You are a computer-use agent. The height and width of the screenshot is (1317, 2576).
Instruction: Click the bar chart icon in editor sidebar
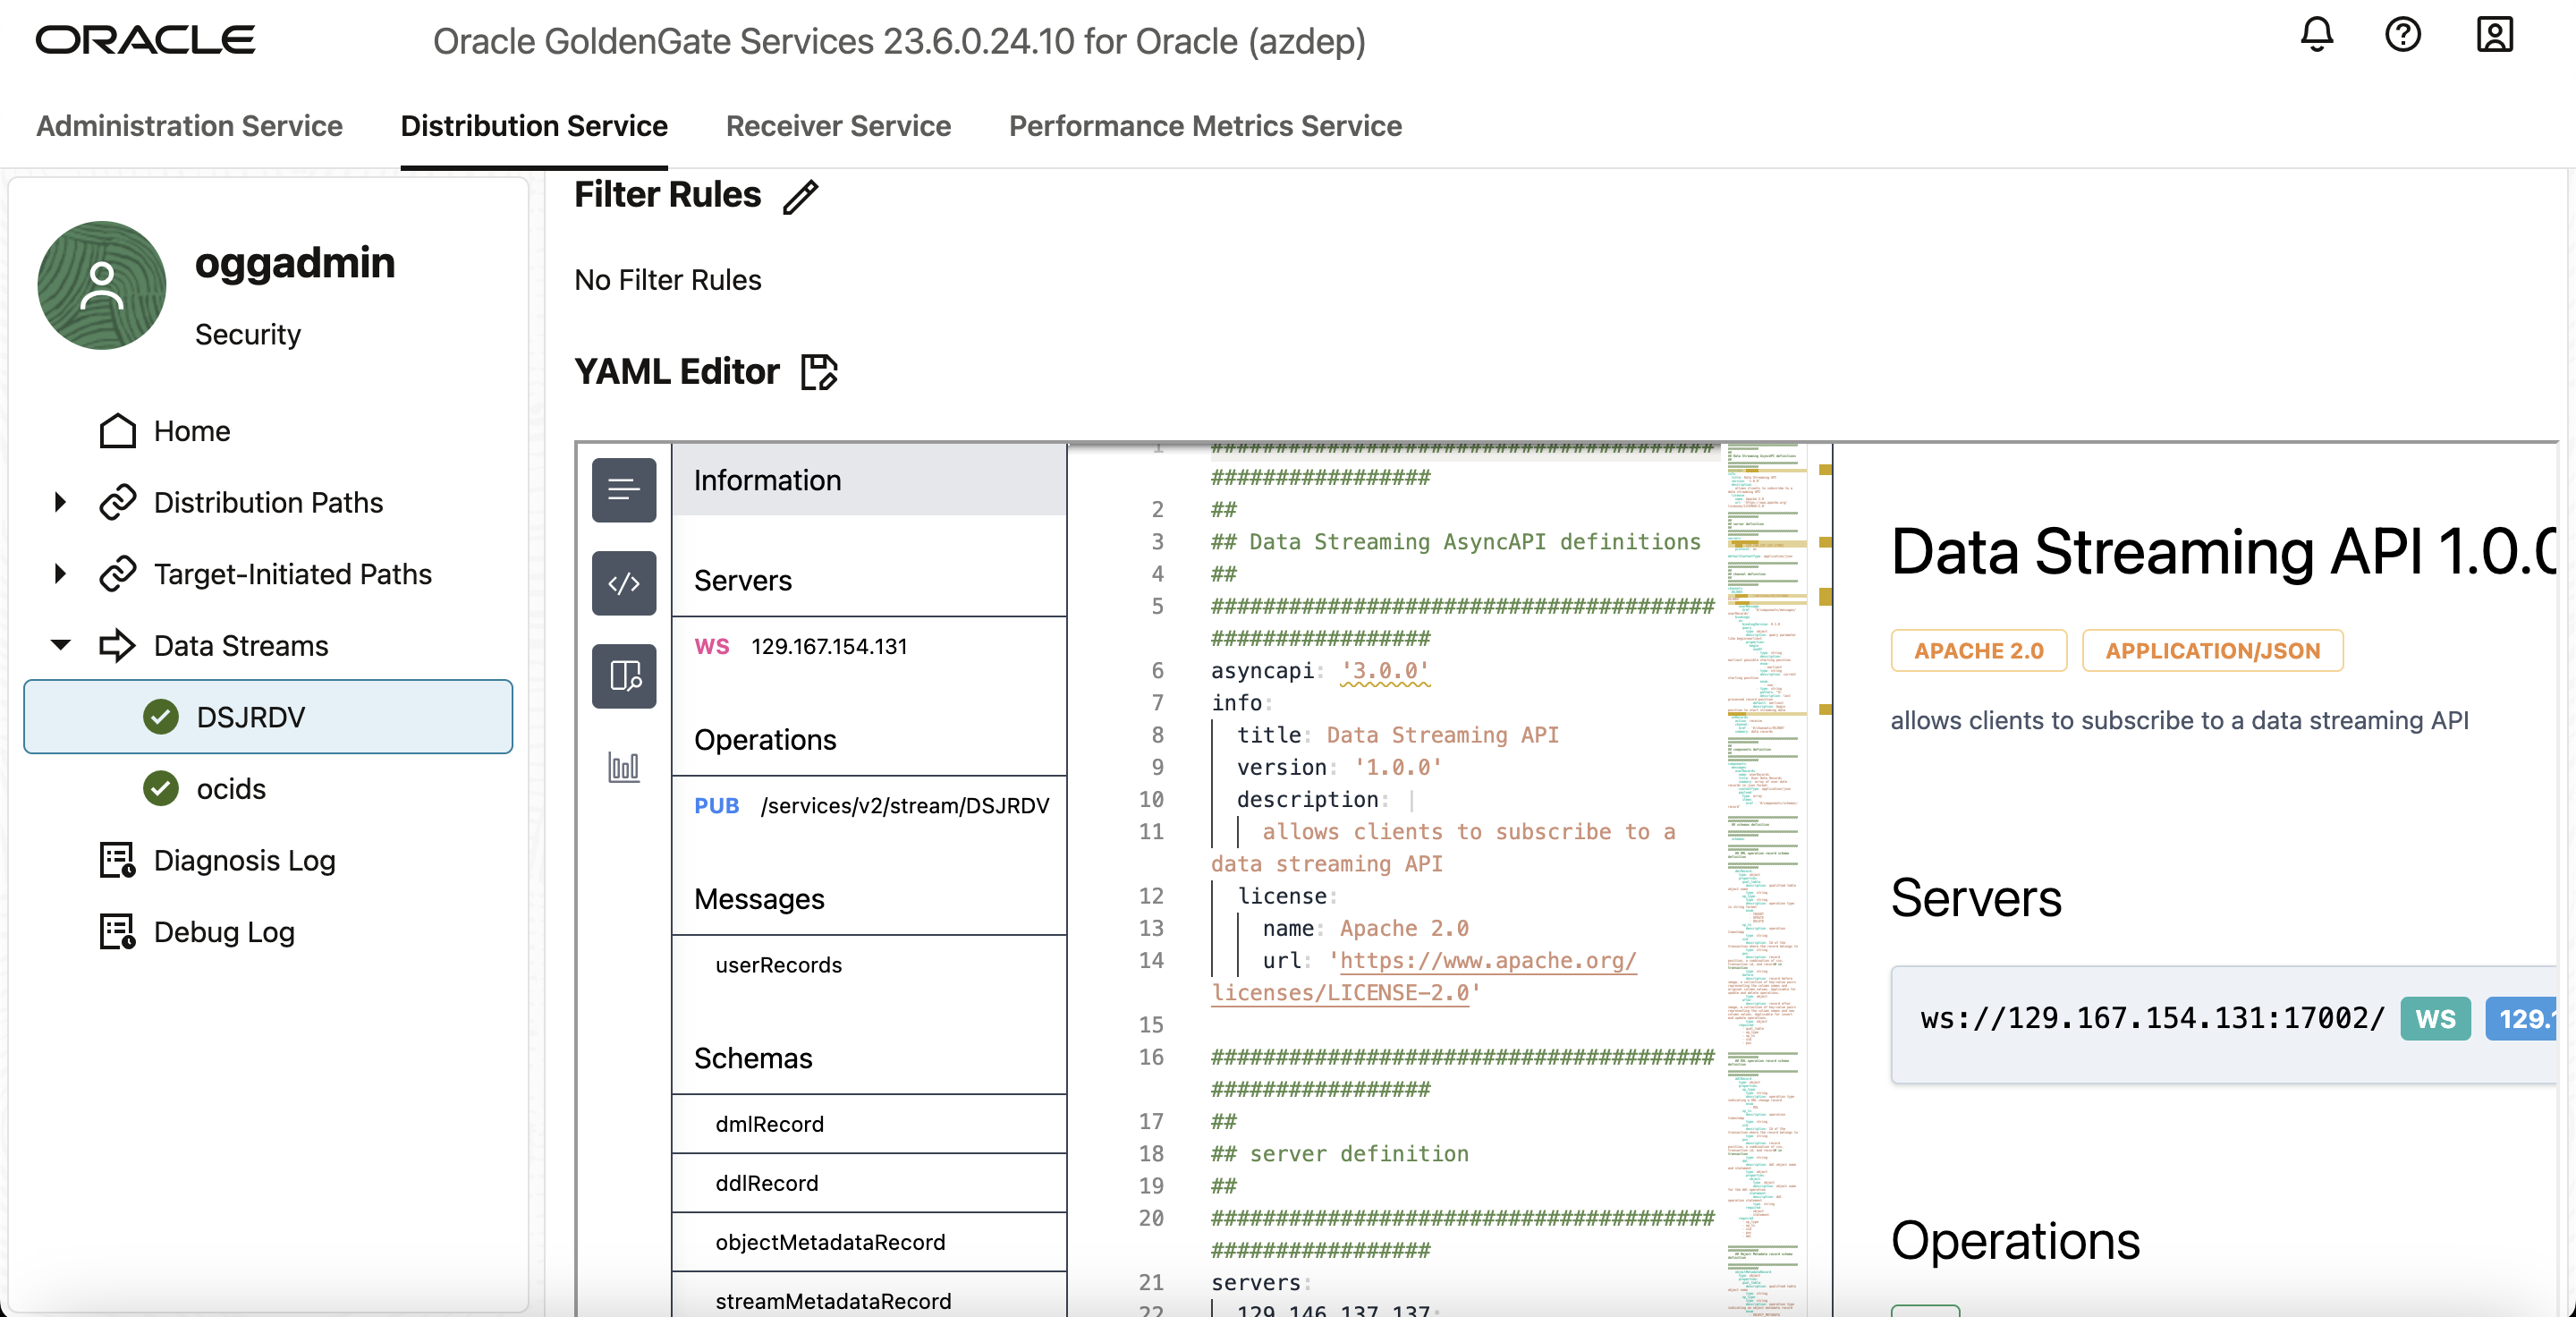624,767
